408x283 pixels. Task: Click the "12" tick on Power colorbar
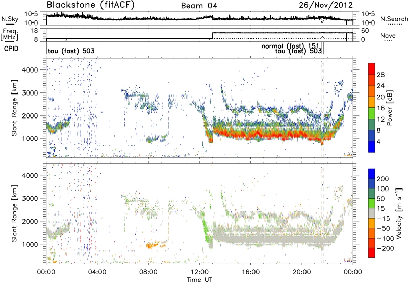(380, 120)
